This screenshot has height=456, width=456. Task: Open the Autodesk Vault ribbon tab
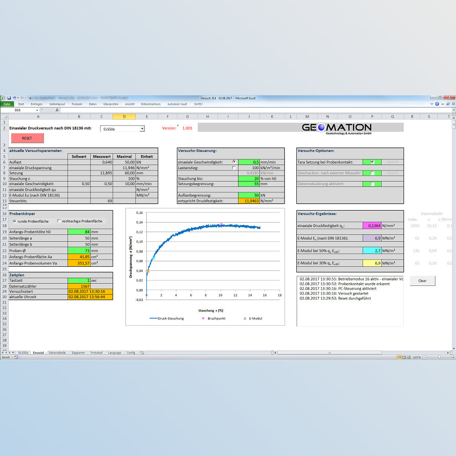click(x=177, y=104)
